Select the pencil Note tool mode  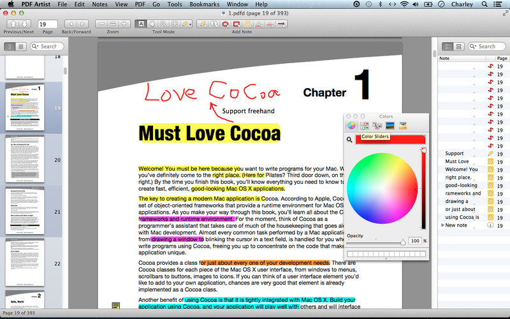tap(185, 24)
